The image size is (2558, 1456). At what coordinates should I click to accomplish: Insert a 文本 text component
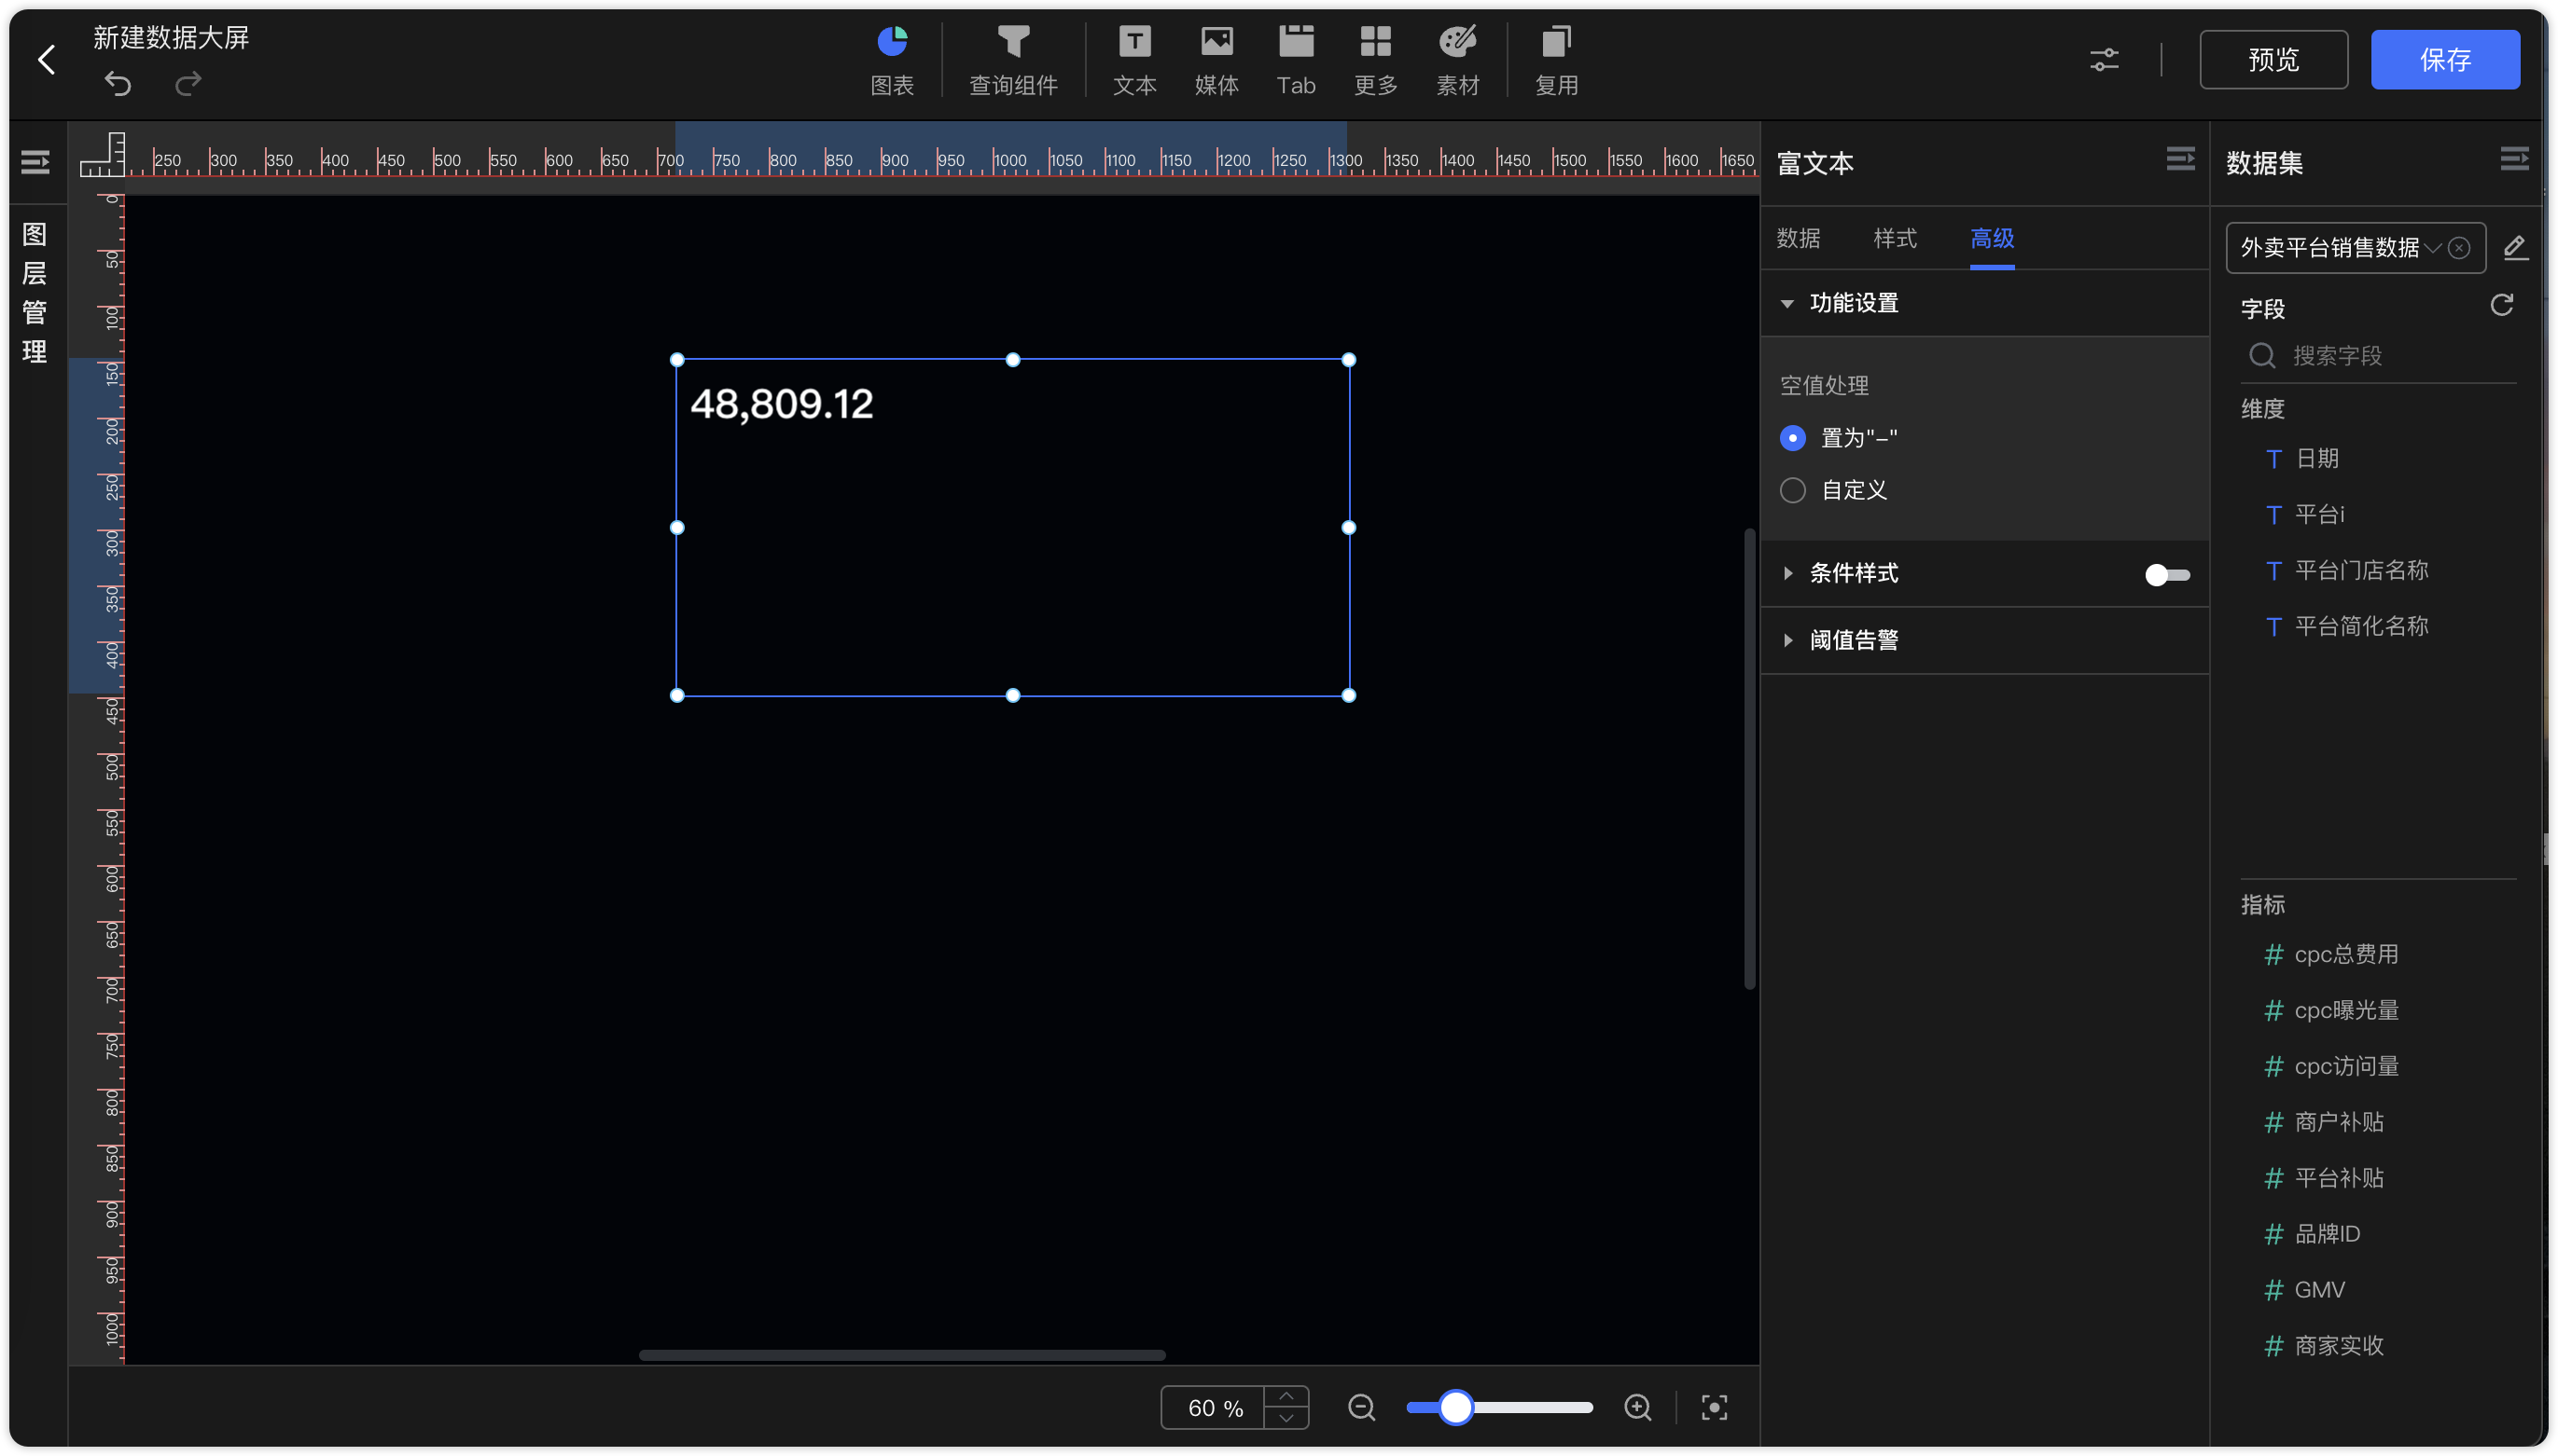1133,61
